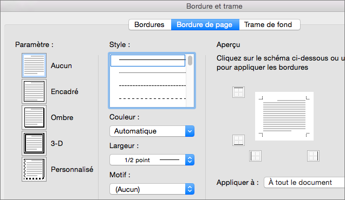Click the page preview diagram
The width and height of the screenshot is (345, 200).
coord(284,116)
